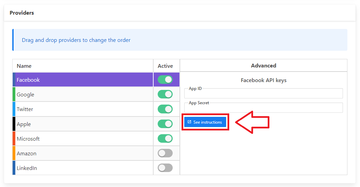Pick Microsoft from the providers list
The width and height of the screenshot is (360, 187).
coord(82,139)
